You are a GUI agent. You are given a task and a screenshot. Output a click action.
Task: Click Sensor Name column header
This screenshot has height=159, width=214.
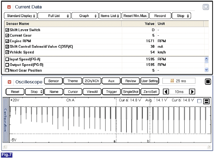[x=63, y=24]
